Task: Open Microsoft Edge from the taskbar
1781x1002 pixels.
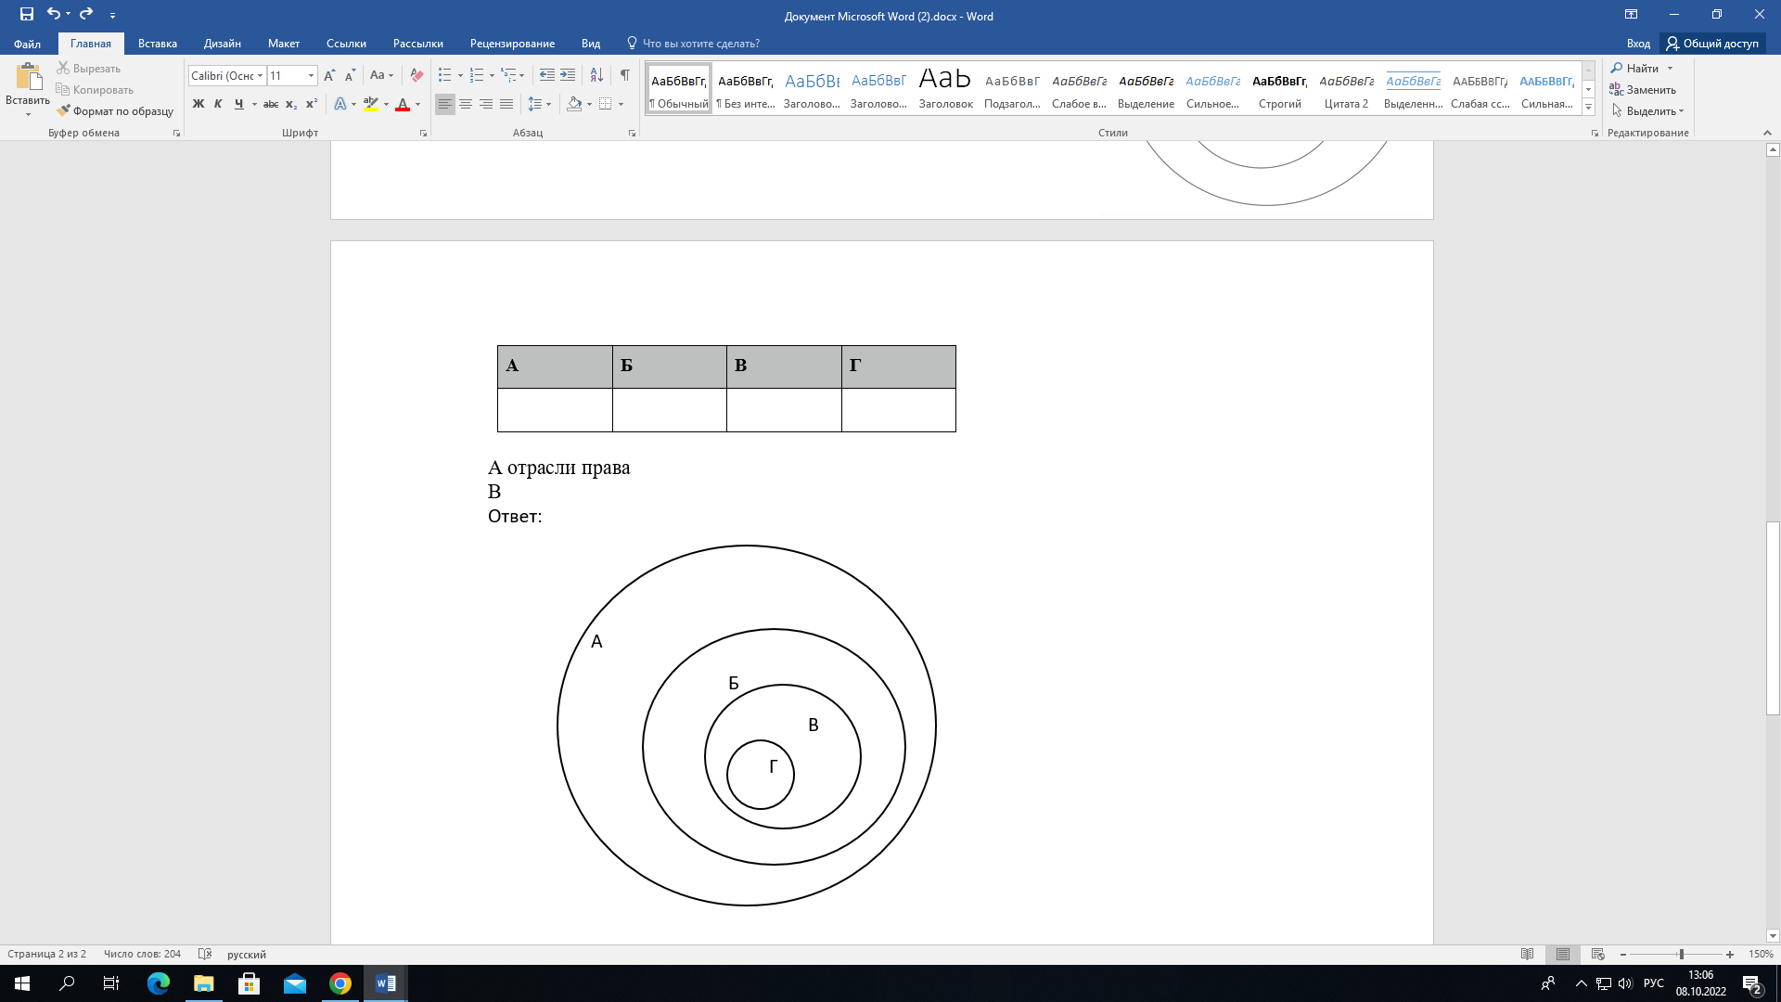Action: (x=159, y=983)
